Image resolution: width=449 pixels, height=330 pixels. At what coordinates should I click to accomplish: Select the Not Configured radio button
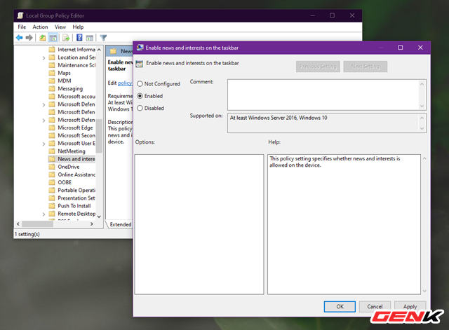pos(140,84)
